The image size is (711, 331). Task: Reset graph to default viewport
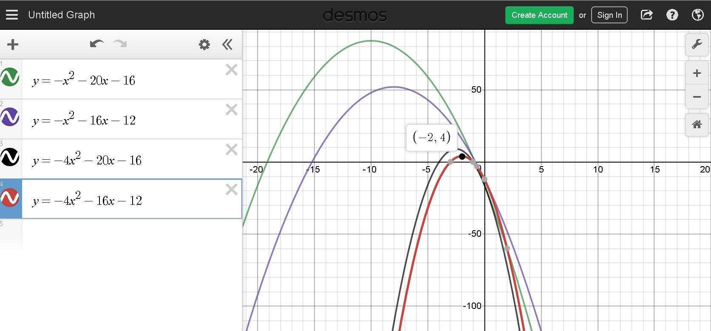(697, 125)
